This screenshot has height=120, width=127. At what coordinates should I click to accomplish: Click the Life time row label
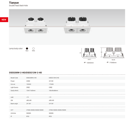13,113
